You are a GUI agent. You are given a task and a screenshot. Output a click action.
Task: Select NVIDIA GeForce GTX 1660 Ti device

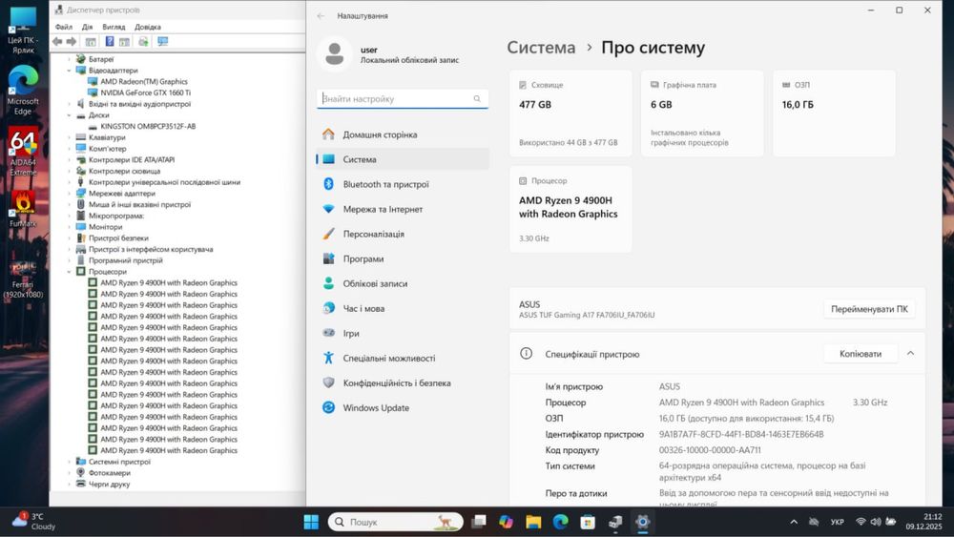click(x=145, y=93)
